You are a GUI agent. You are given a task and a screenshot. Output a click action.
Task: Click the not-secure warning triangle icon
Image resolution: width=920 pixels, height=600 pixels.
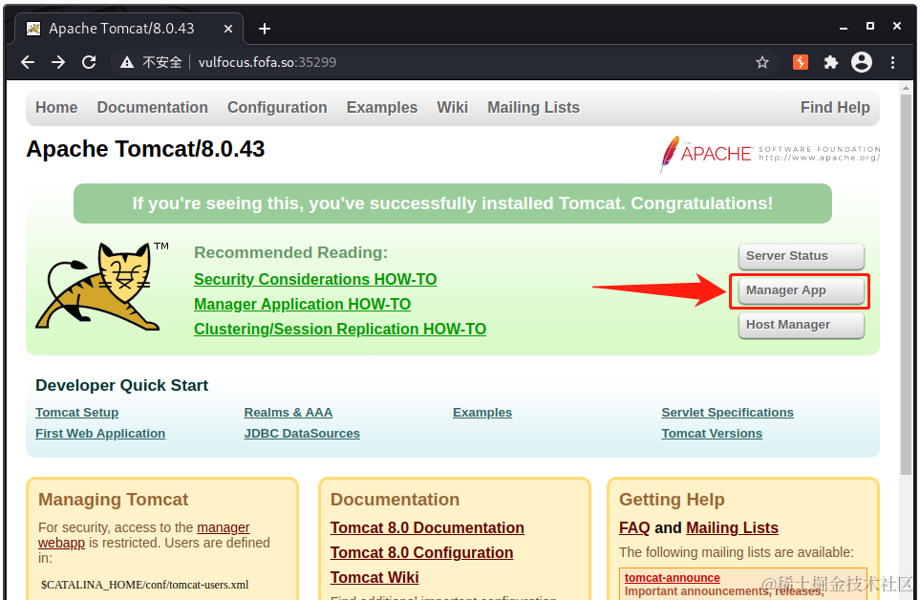pyautogui.click(x=127, y=62)
